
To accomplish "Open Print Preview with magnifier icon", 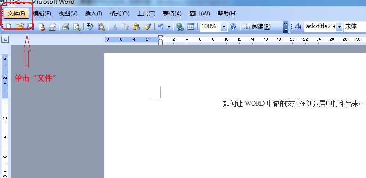I will coord(77,27).
